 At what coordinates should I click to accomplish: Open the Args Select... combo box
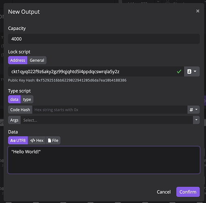[x=107, y=120]
